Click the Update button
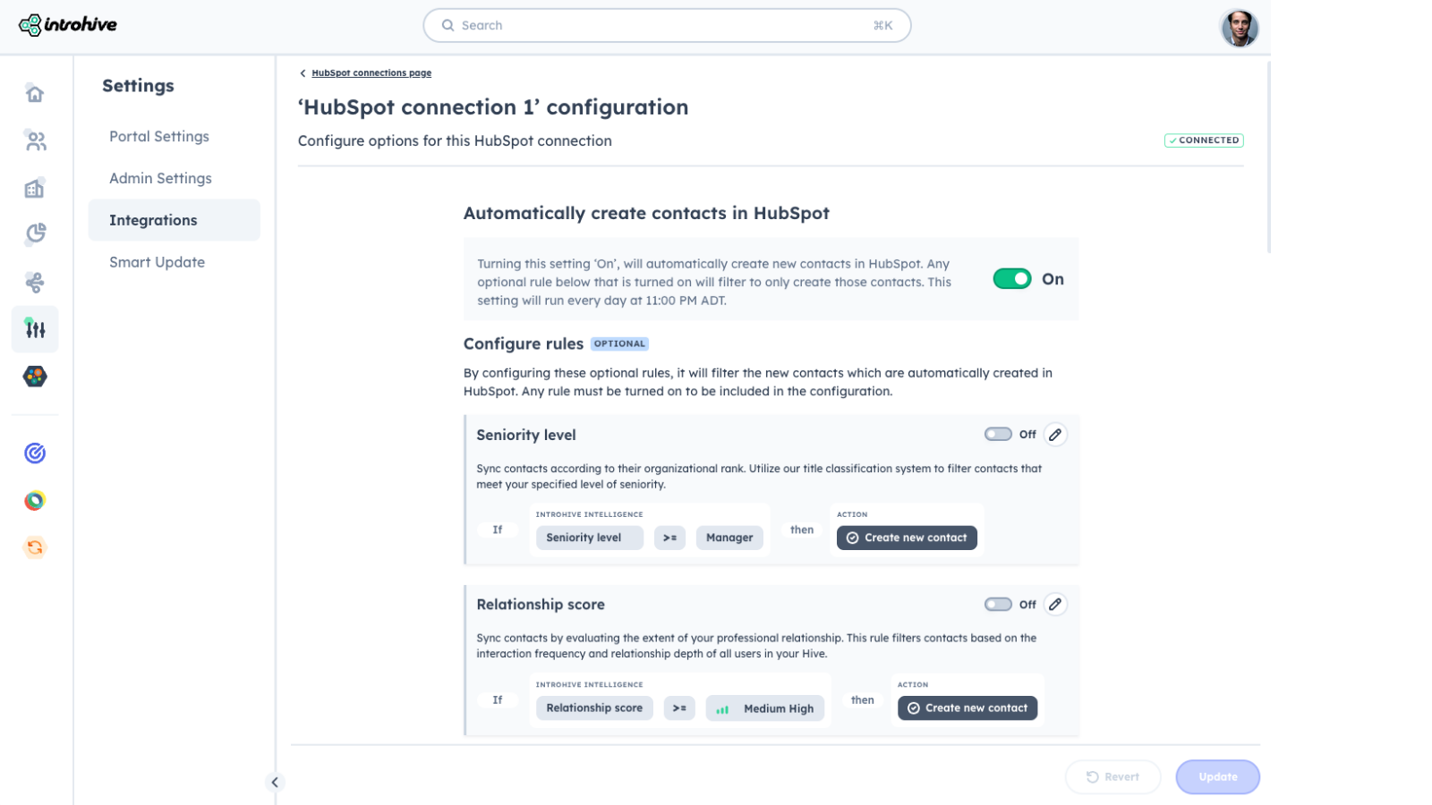 1217,777
